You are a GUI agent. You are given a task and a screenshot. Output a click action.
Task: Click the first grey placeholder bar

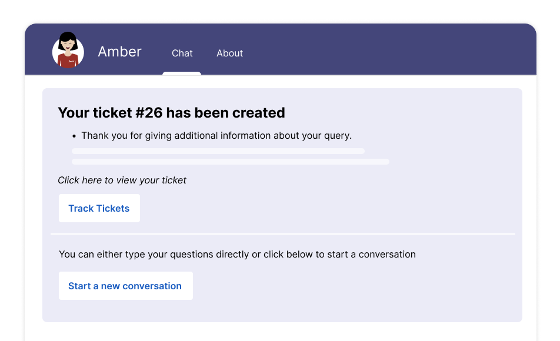tap(218, 151)
